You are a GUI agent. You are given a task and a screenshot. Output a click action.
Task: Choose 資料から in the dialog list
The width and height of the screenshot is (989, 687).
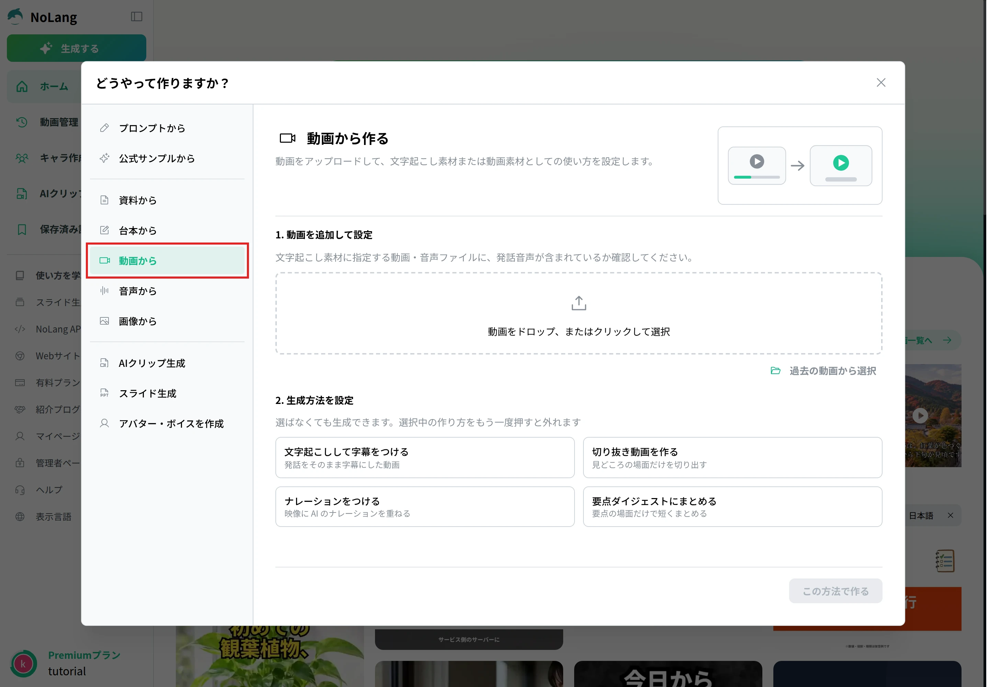pos(167,200)
